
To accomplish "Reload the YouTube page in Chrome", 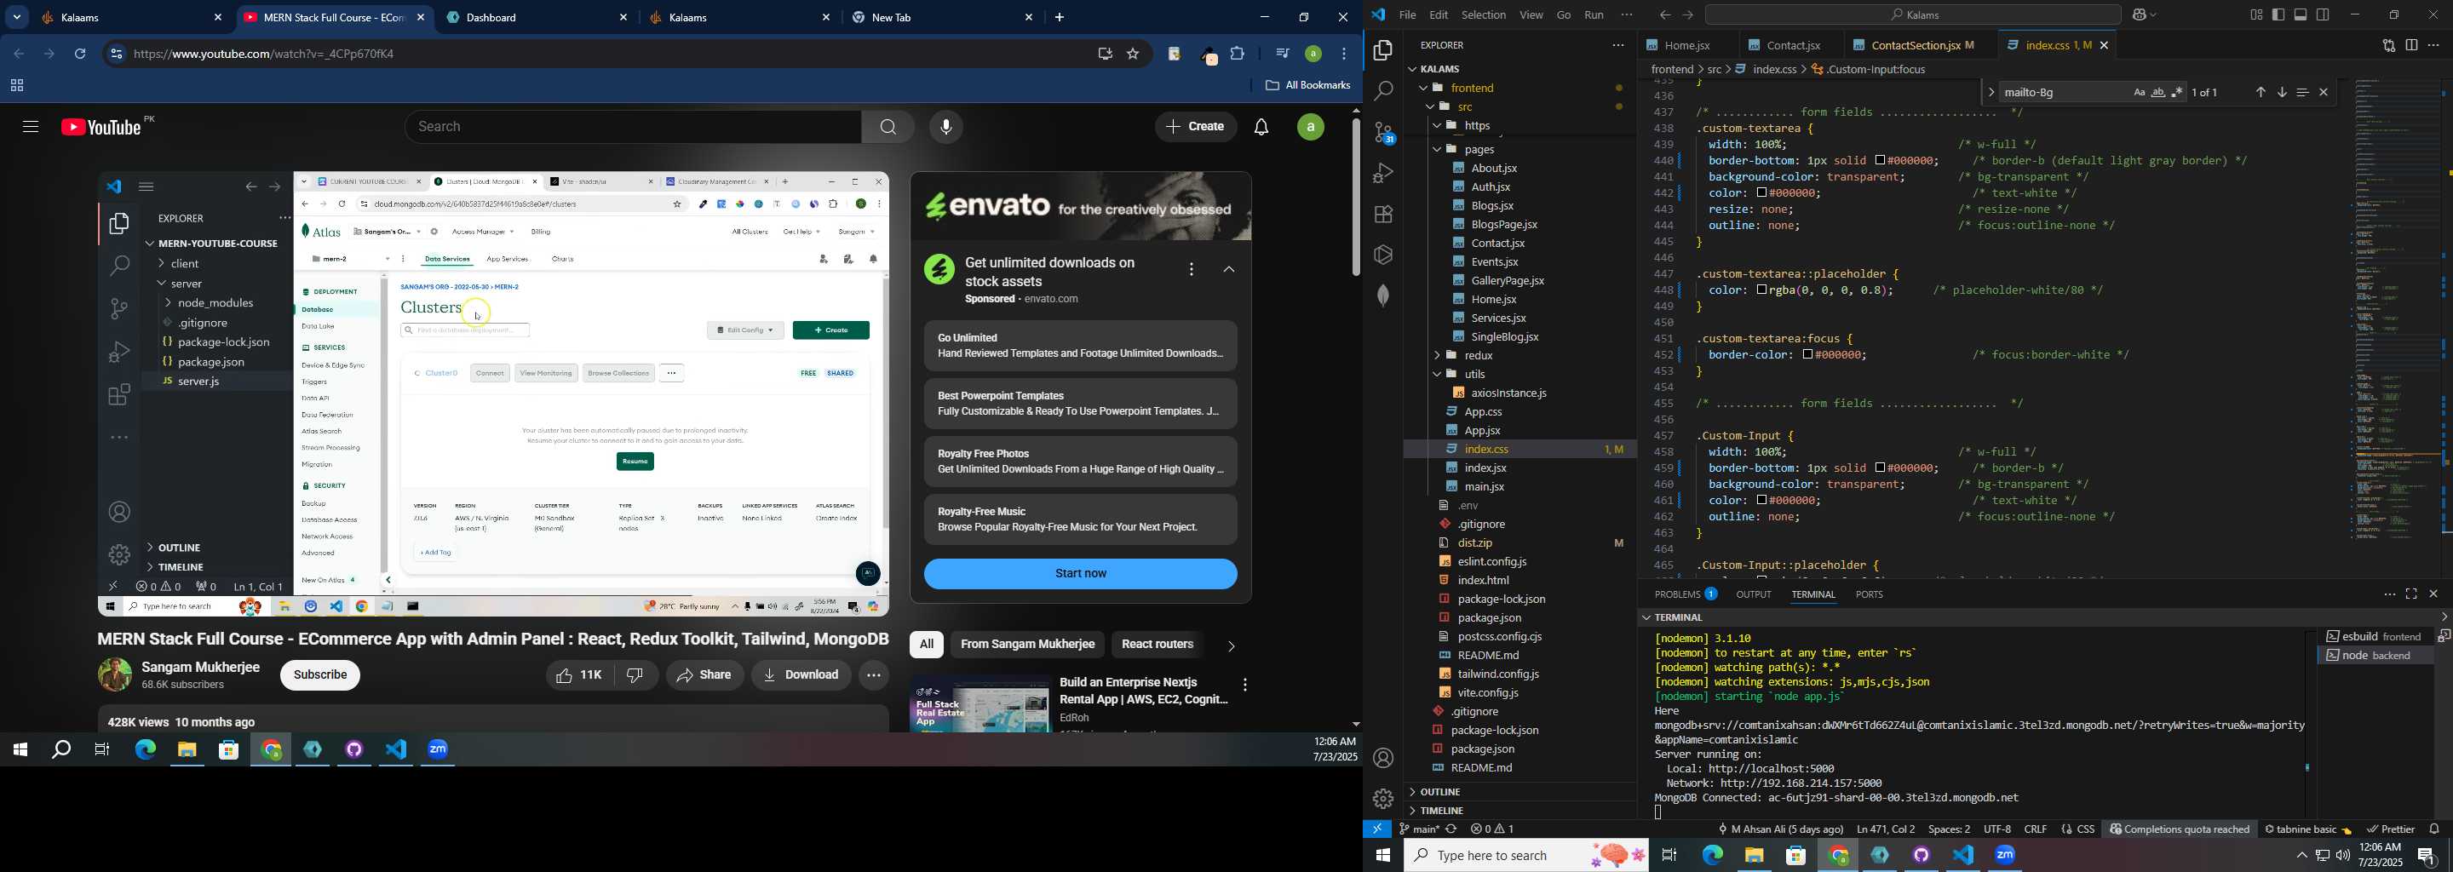I will [x=81, y=54].
